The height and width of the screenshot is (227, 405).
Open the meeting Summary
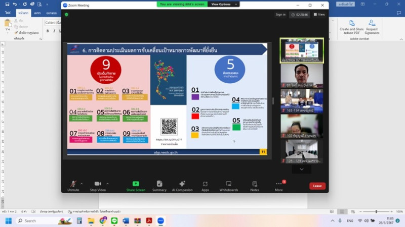tap(159, 185)
